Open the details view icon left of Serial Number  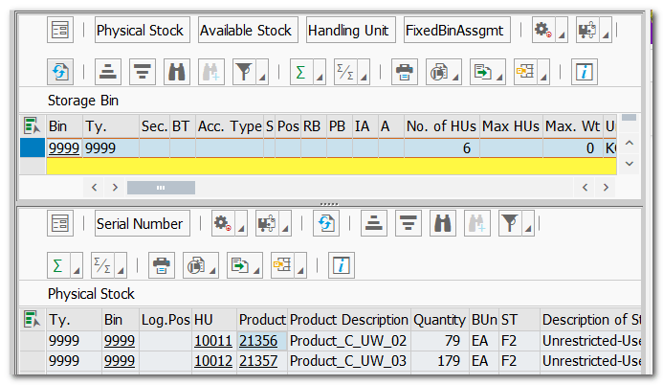coord(61,224)
